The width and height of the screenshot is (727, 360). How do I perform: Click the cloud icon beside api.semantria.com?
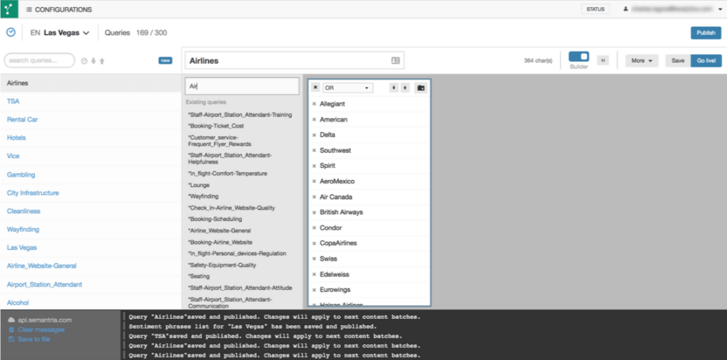click(x=11, y=320)
